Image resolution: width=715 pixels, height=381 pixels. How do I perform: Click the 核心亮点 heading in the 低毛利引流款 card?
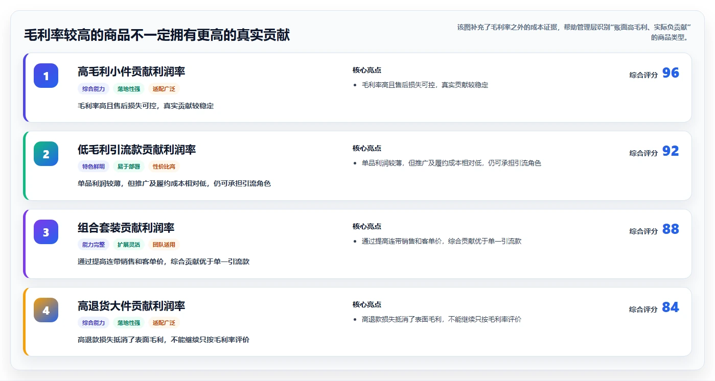(367, 148)
